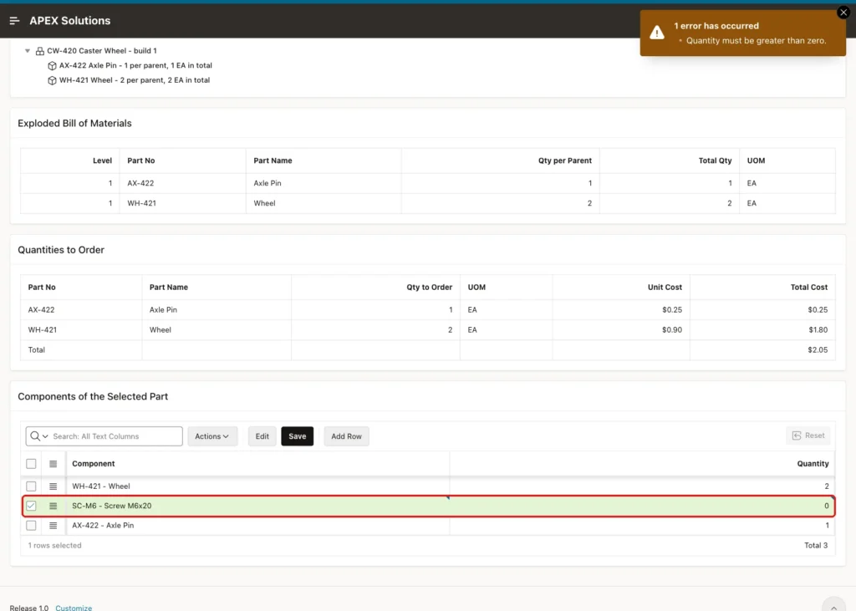Click the Part Name header in Exploded Bill table

(x=324, y=160)
